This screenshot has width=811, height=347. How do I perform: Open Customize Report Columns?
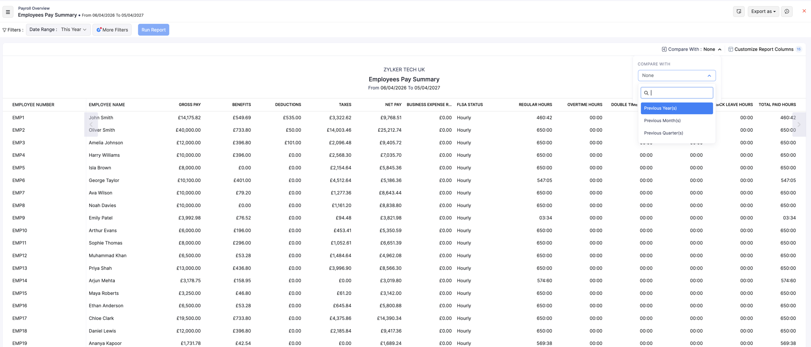pos(764,49)
